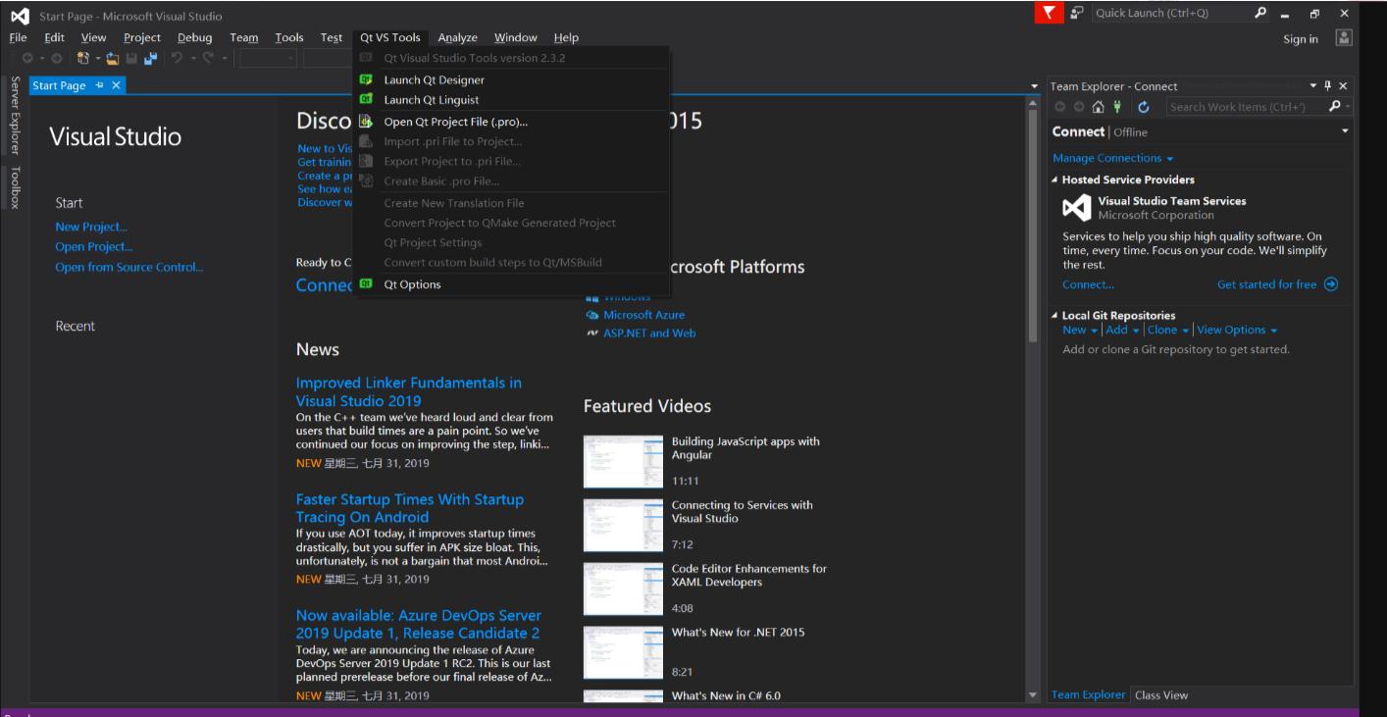Toggle the pin on the Start Page tab

[x=100, y=85]
